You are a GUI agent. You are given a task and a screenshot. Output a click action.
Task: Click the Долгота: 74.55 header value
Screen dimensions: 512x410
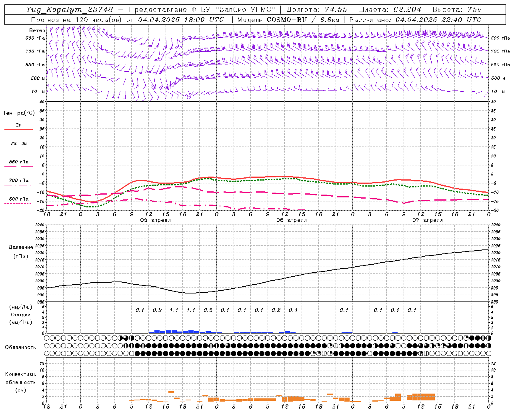[317, 10]
